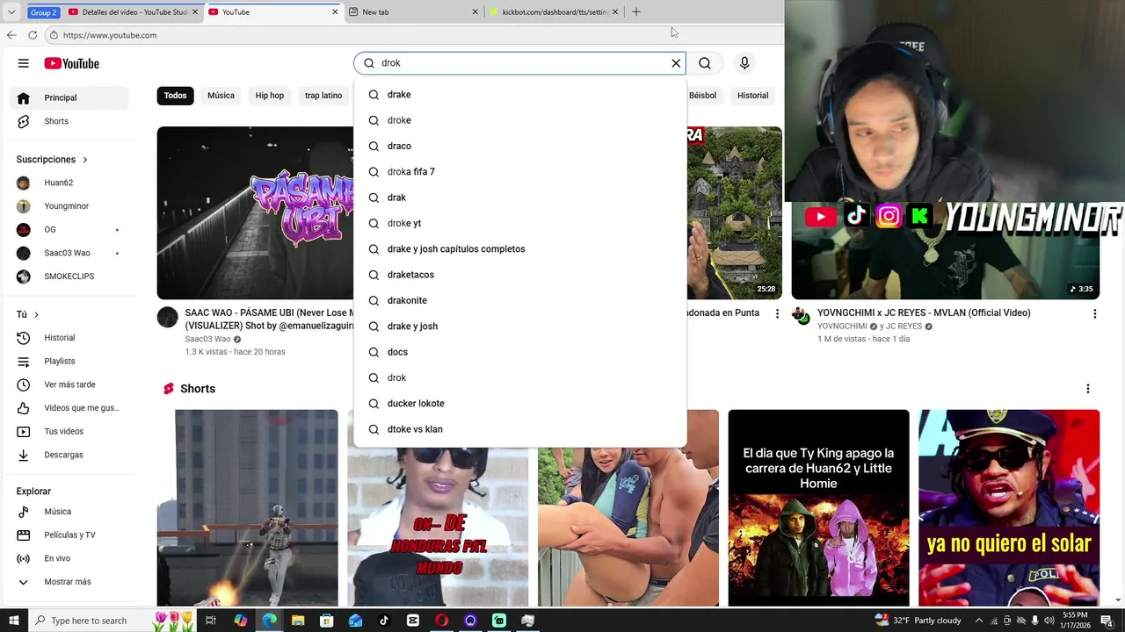Viewport: 1125px width, 632px height.
Task: Choose the 'drake' search suggestion
Action: (x=519, y=95)
